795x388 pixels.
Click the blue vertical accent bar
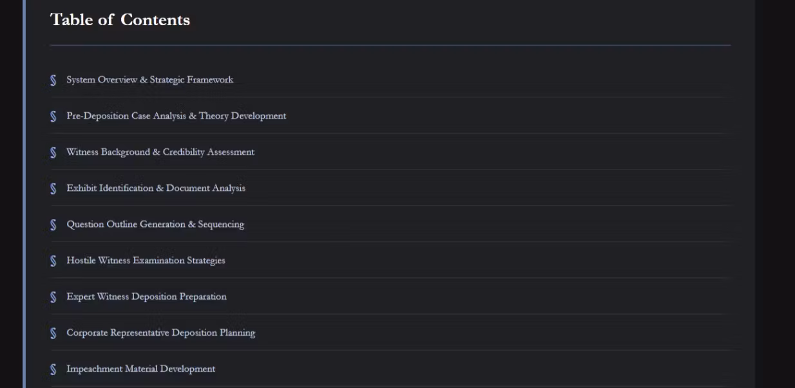[24, 193]
